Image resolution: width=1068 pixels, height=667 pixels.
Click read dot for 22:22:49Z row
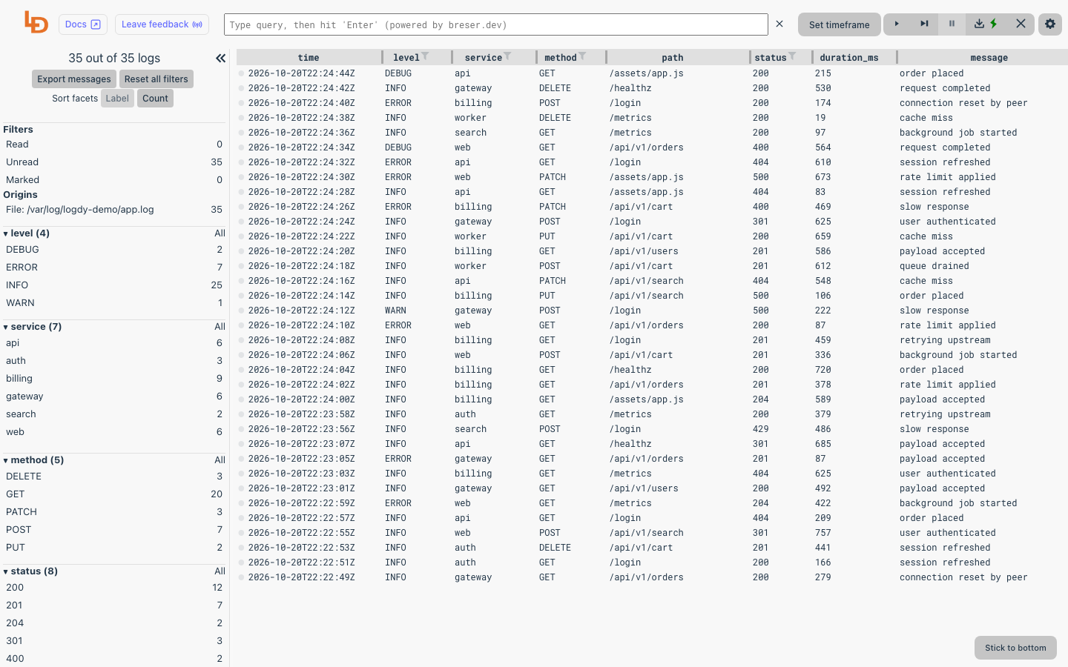241,577
